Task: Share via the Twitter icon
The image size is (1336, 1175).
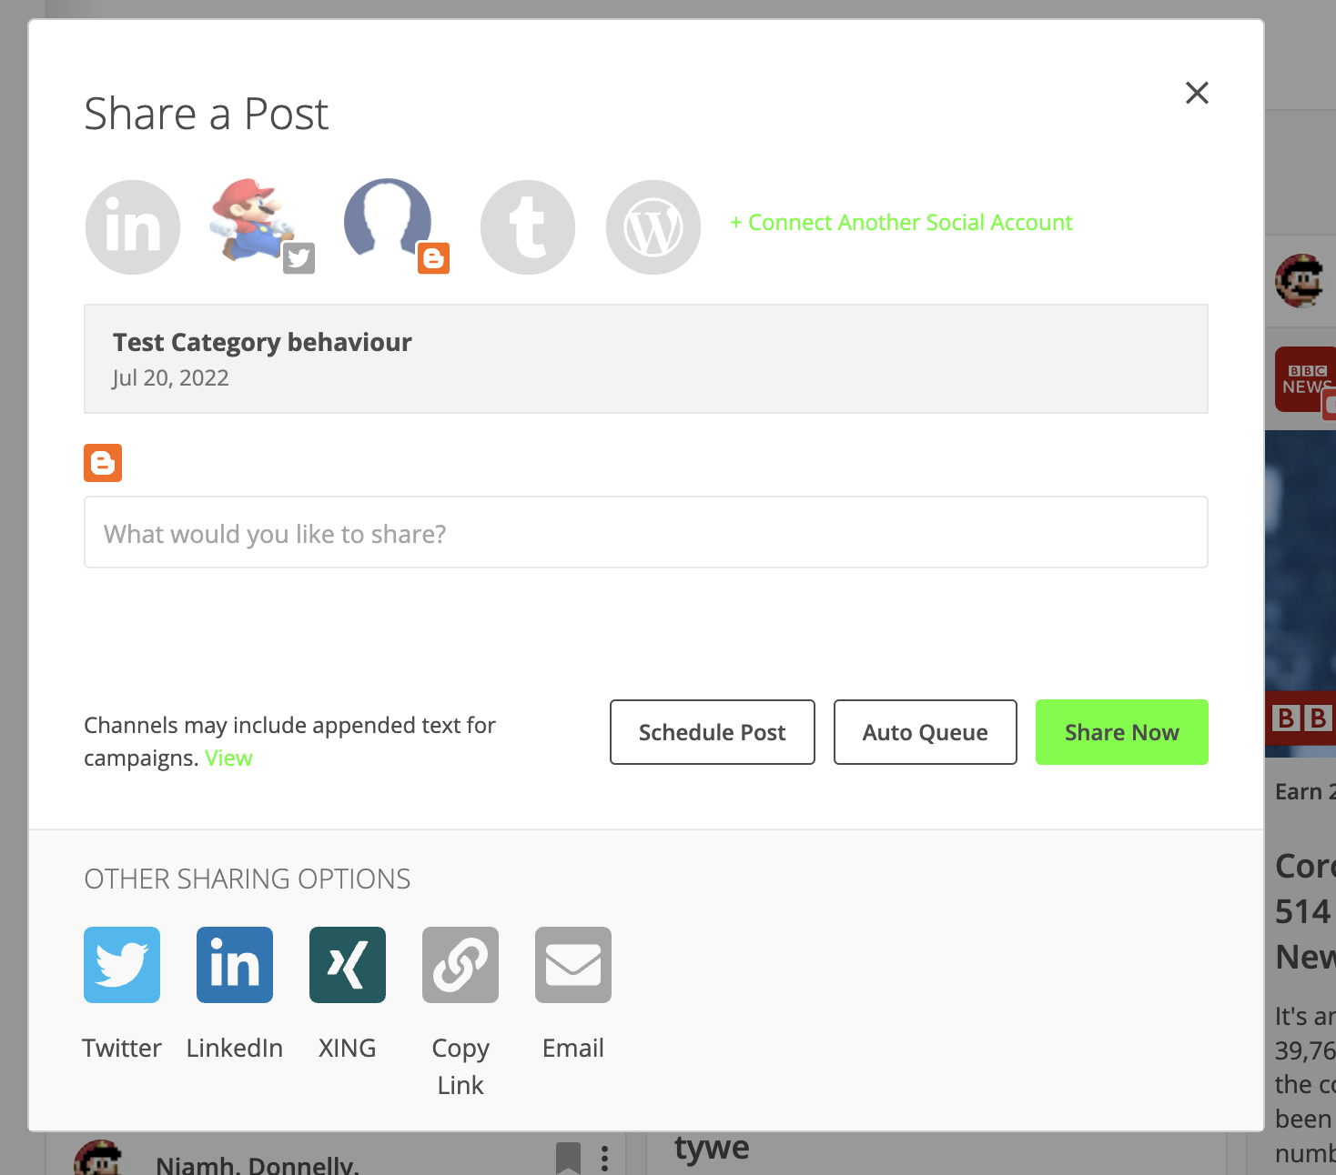Action: (x=122, y=965)
